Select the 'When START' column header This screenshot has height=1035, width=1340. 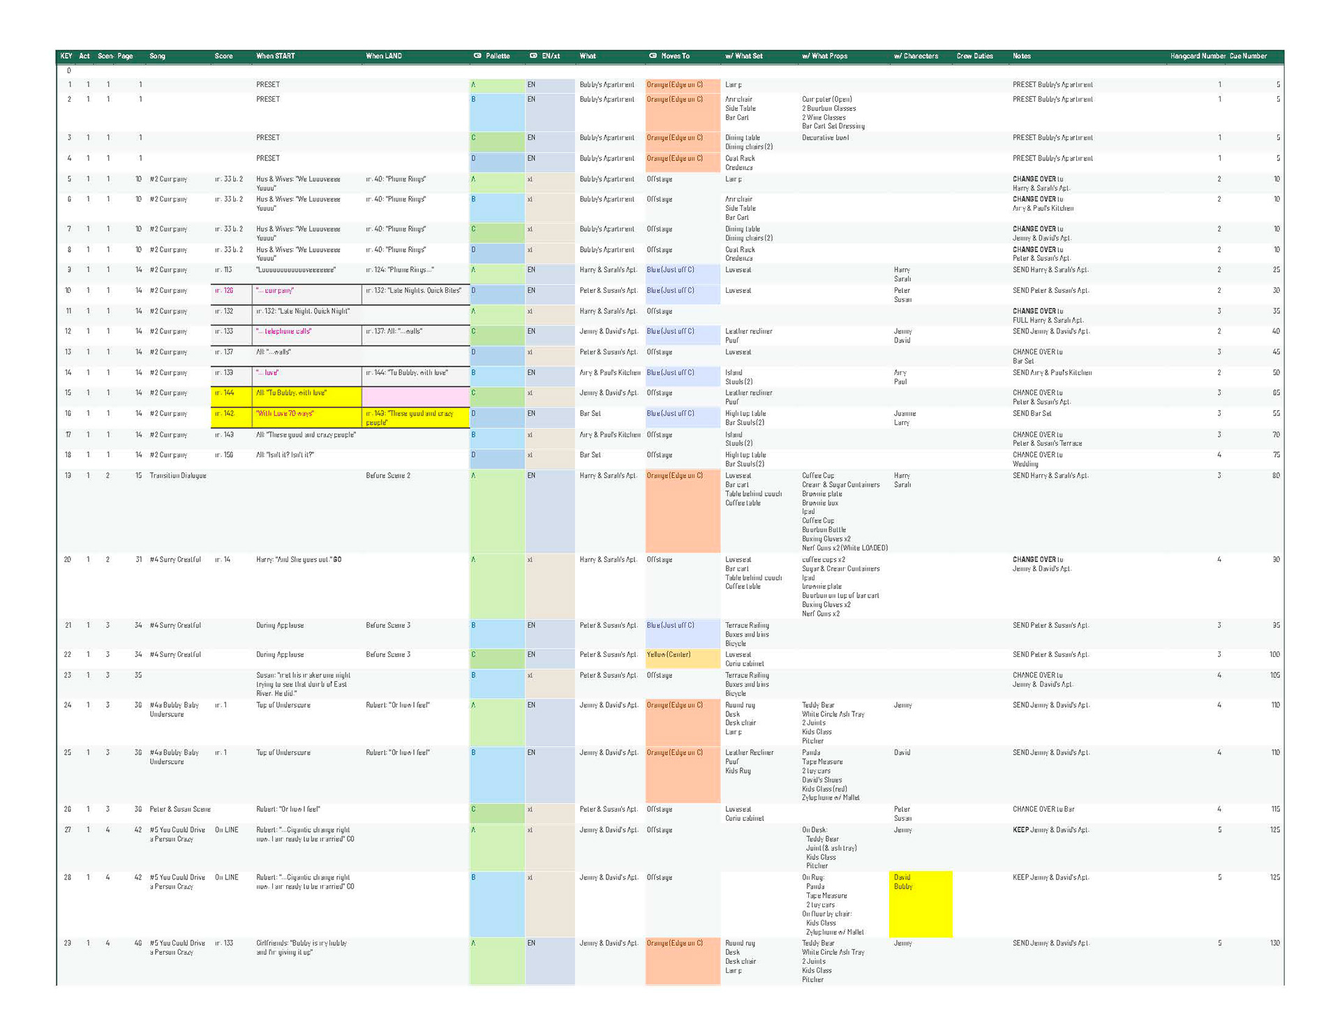275,56
